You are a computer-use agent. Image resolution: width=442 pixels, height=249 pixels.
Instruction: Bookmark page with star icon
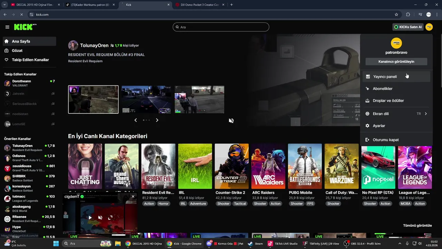point(396,15)
